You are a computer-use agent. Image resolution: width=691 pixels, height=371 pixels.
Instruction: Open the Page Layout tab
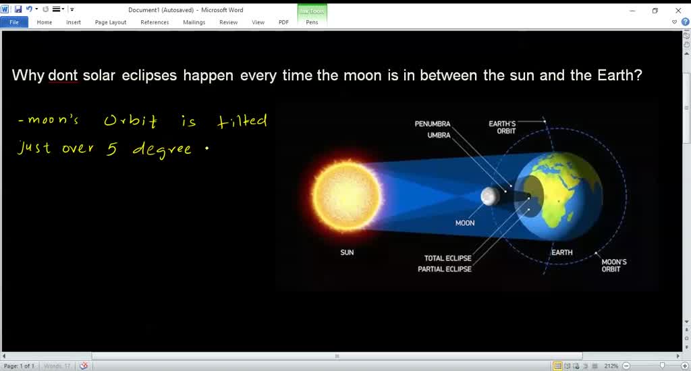point(111,22)
